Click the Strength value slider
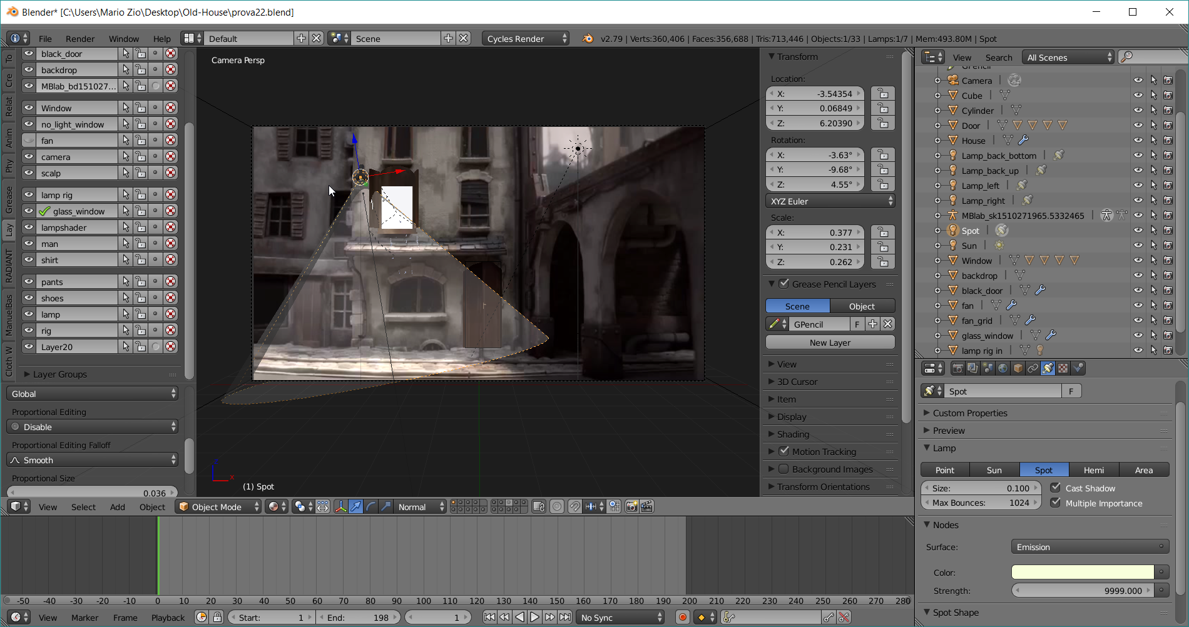 [x=1083, y=591]
